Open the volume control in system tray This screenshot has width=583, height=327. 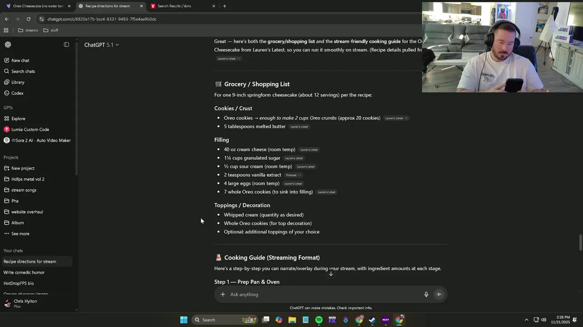click(544, 320)
